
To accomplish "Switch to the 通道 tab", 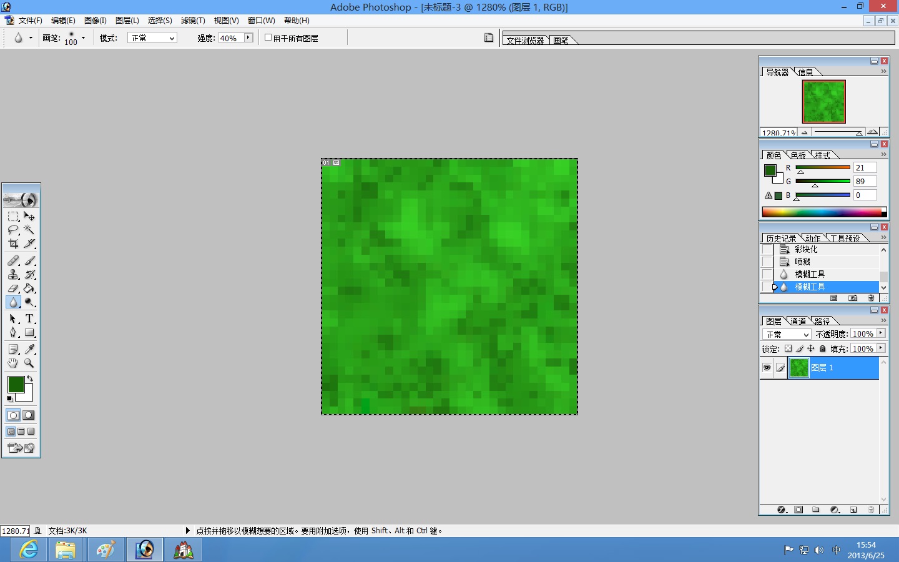I will tap(798, 321).
